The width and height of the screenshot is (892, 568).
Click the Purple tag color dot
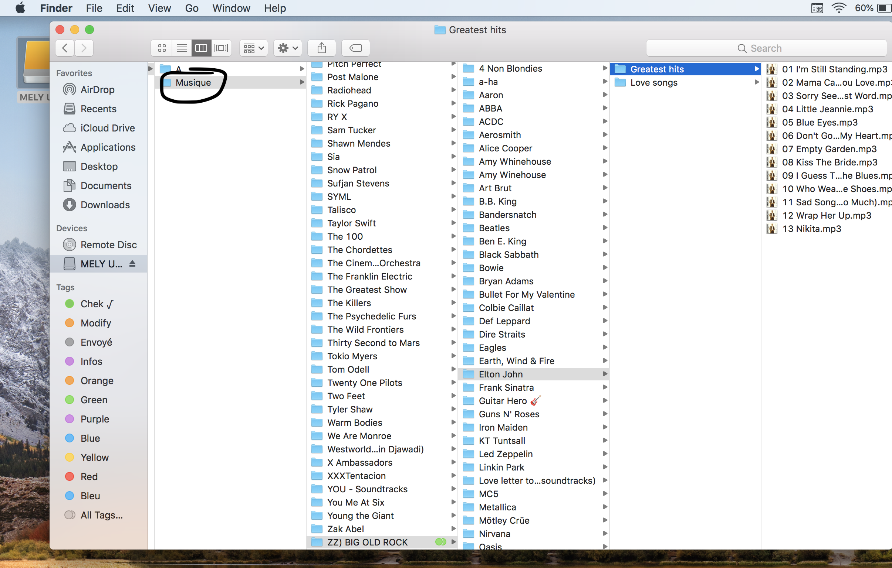pos(69,419)
